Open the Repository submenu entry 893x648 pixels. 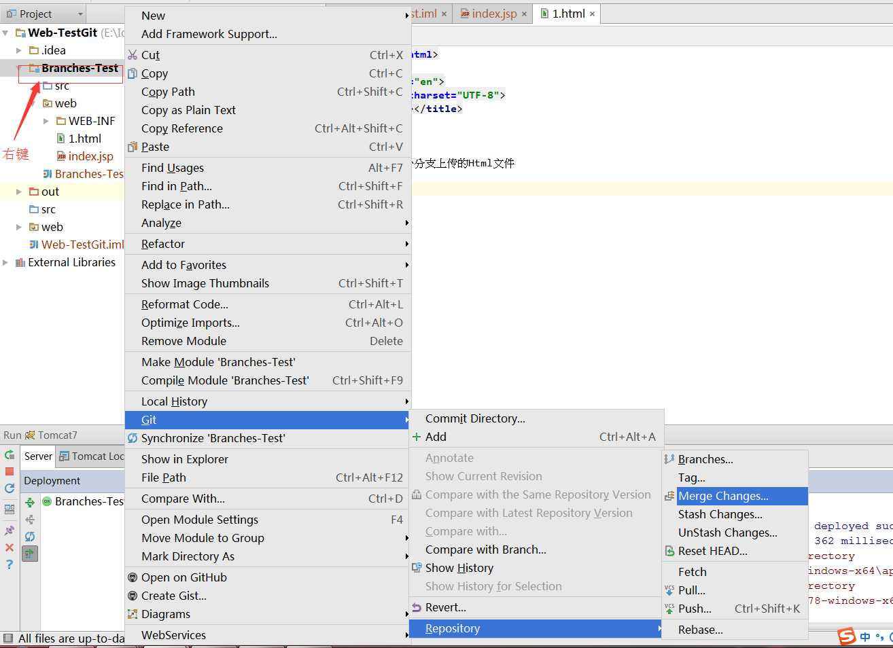click(x=536, y=628)
